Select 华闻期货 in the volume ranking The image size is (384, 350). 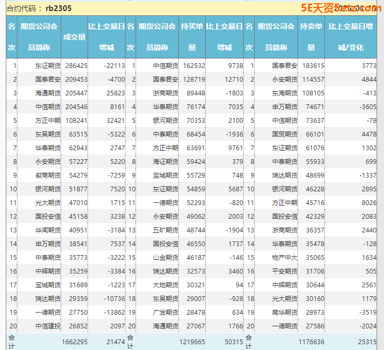pyautogui.click(x=48, y=230)
